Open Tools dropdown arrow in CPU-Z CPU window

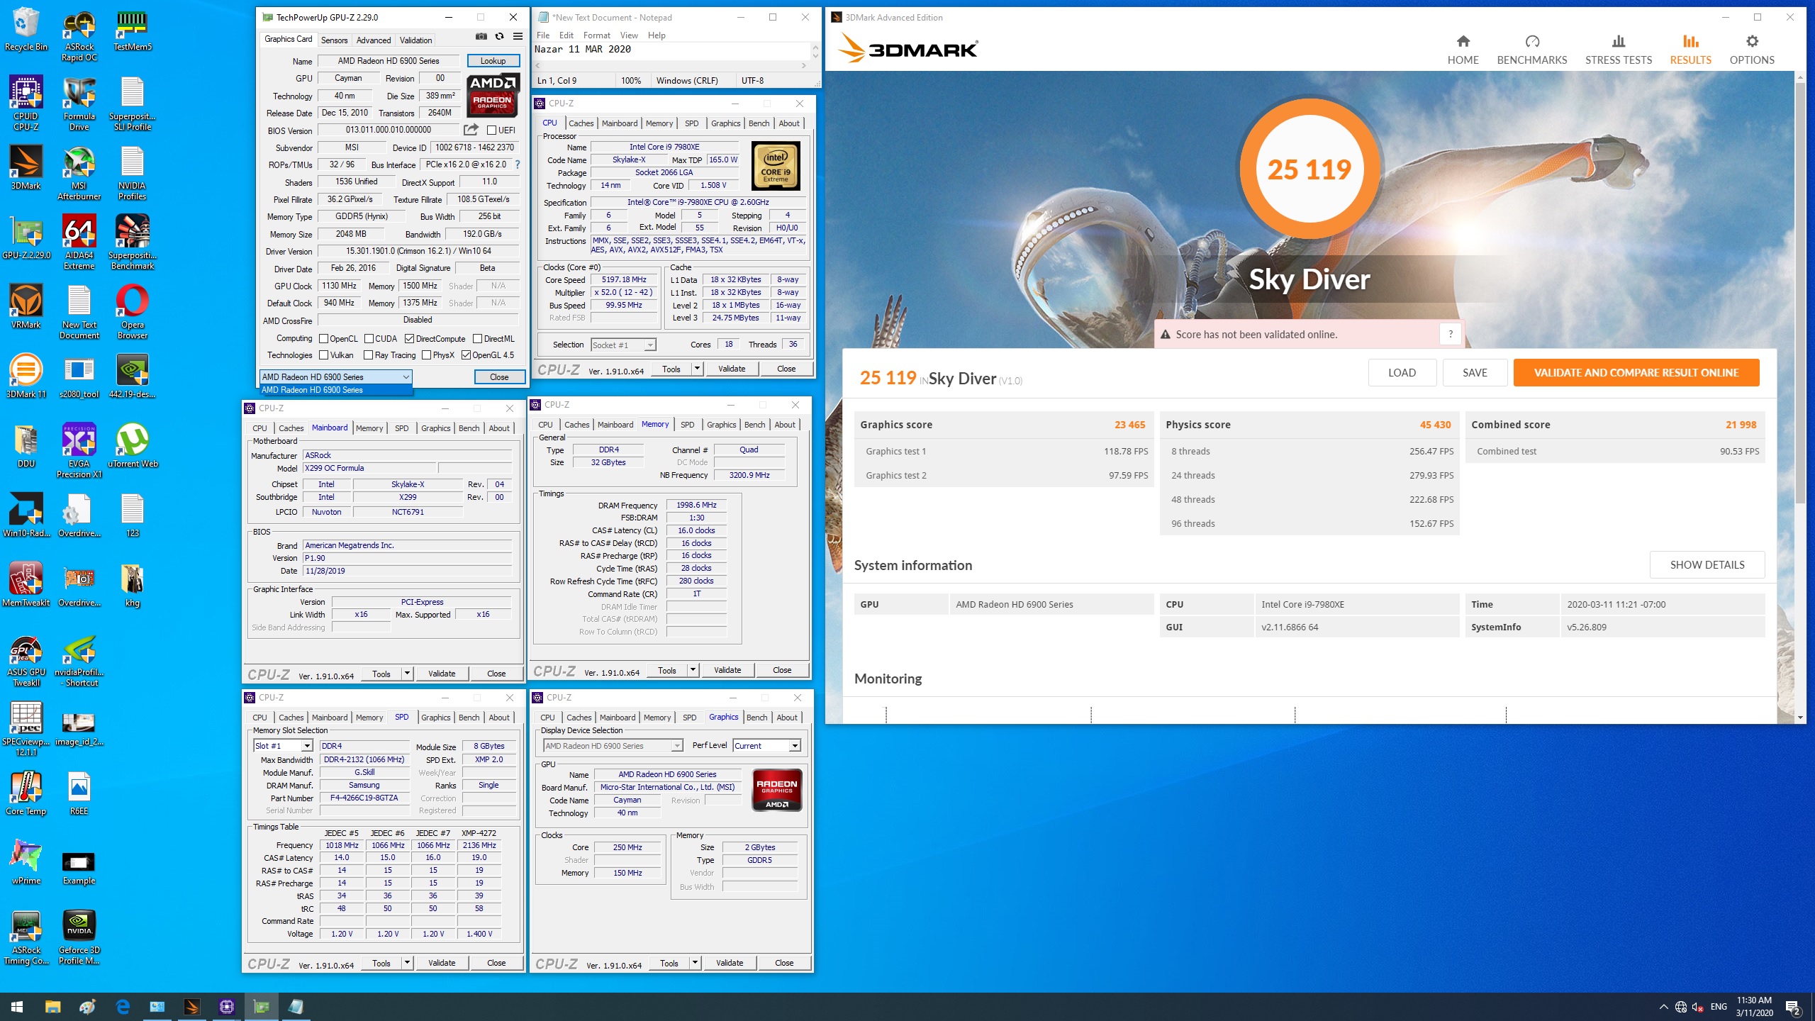coord(697,369)
